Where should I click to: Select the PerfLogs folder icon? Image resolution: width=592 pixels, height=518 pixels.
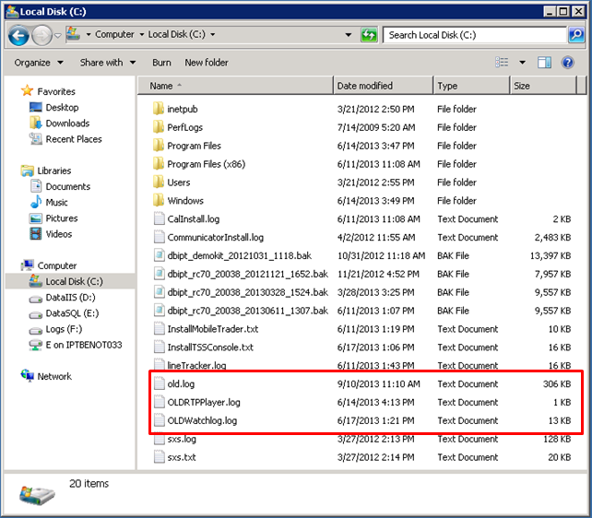(x=159, y=127)
